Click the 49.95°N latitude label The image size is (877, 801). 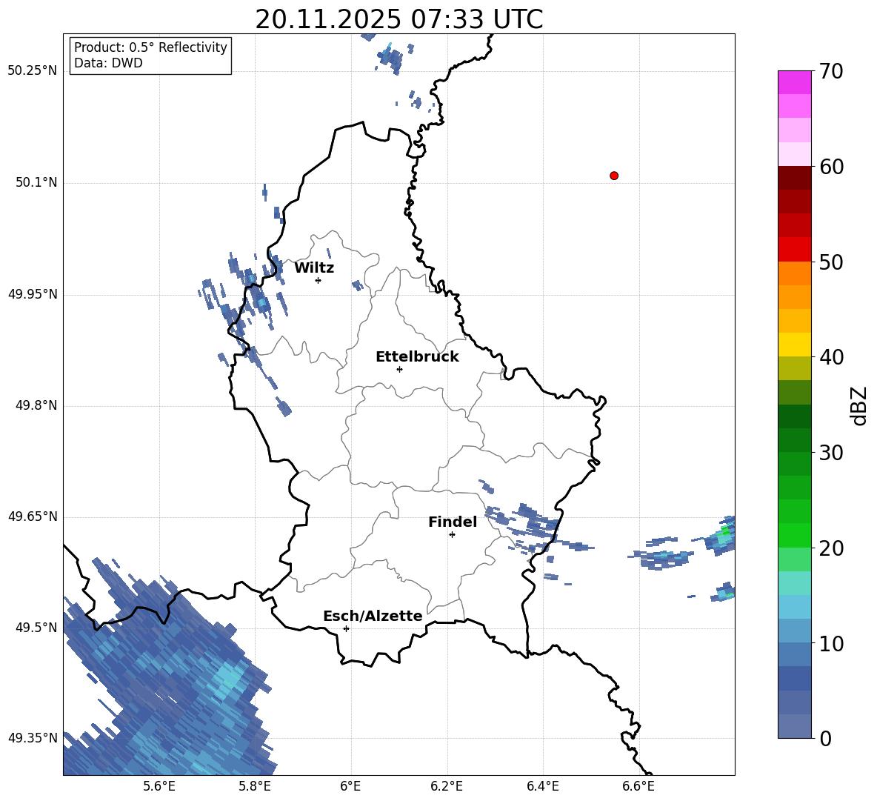point(33,293)
